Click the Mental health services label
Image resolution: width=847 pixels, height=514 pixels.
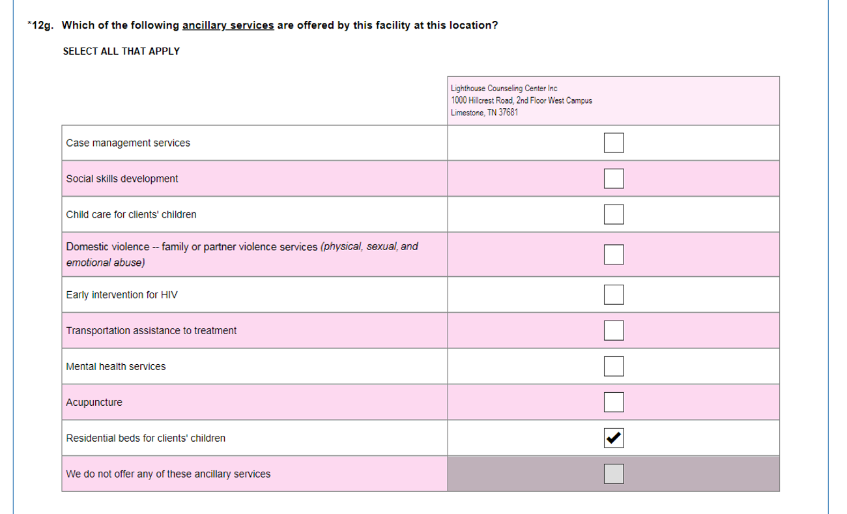[116, 367]
